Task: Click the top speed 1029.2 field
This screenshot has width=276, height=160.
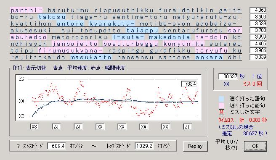Action: tap(144, 146)
